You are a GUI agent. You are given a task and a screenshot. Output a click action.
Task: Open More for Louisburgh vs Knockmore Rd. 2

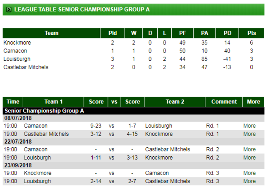click(249, 157)
